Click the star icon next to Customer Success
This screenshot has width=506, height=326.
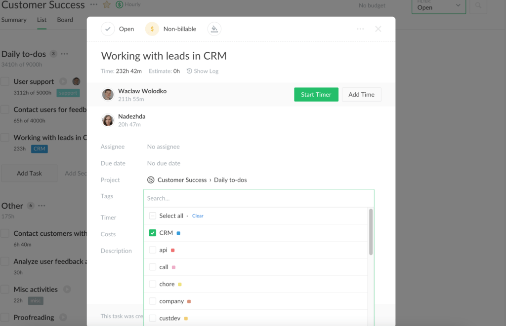tap(106, 5)
